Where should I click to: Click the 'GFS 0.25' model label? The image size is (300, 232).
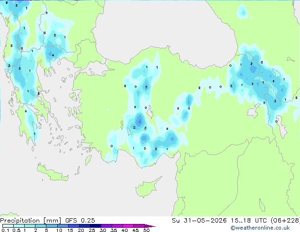click(80, 221)
